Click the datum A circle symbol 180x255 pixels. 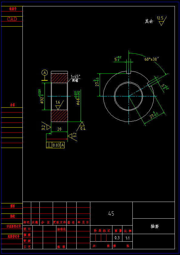click(45, 73)
